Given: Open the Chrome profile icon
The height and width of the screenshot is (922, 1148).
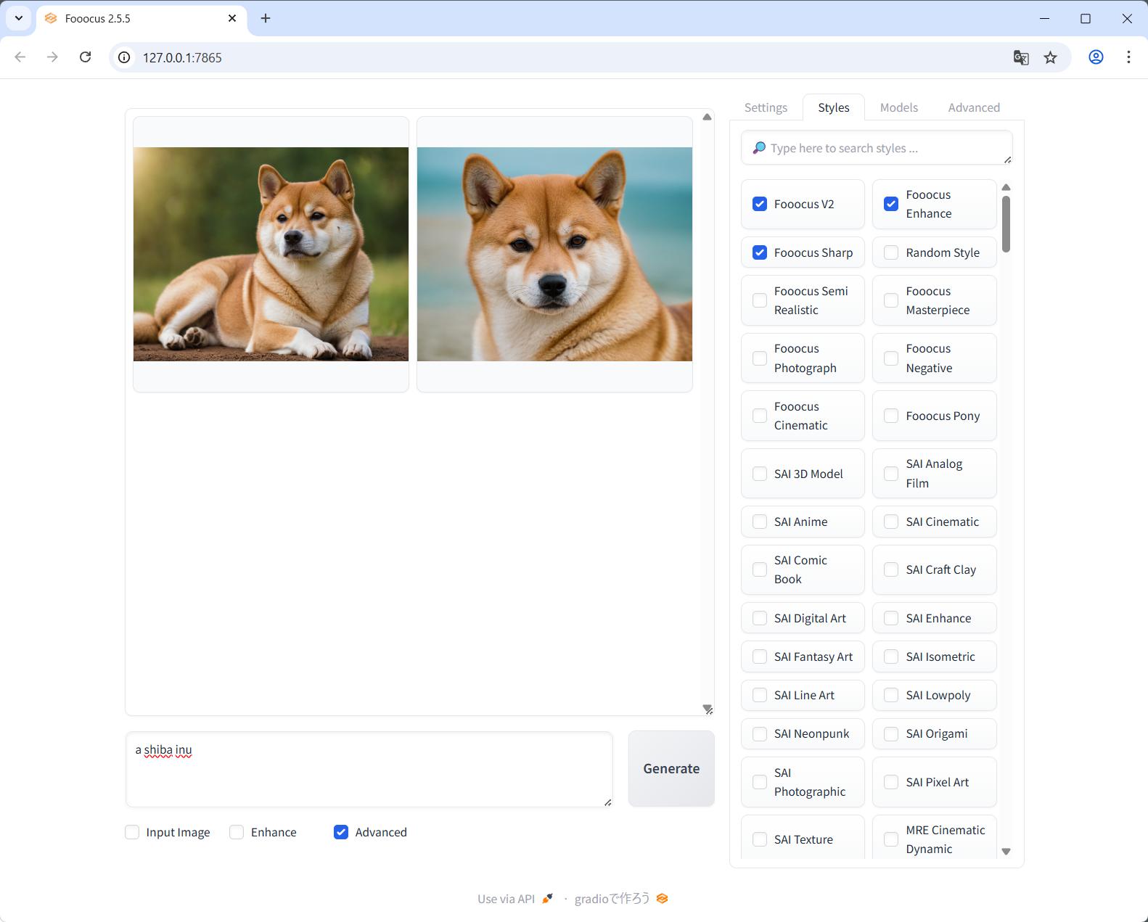Looking at the screenshot, I should tap(1096, 57).
